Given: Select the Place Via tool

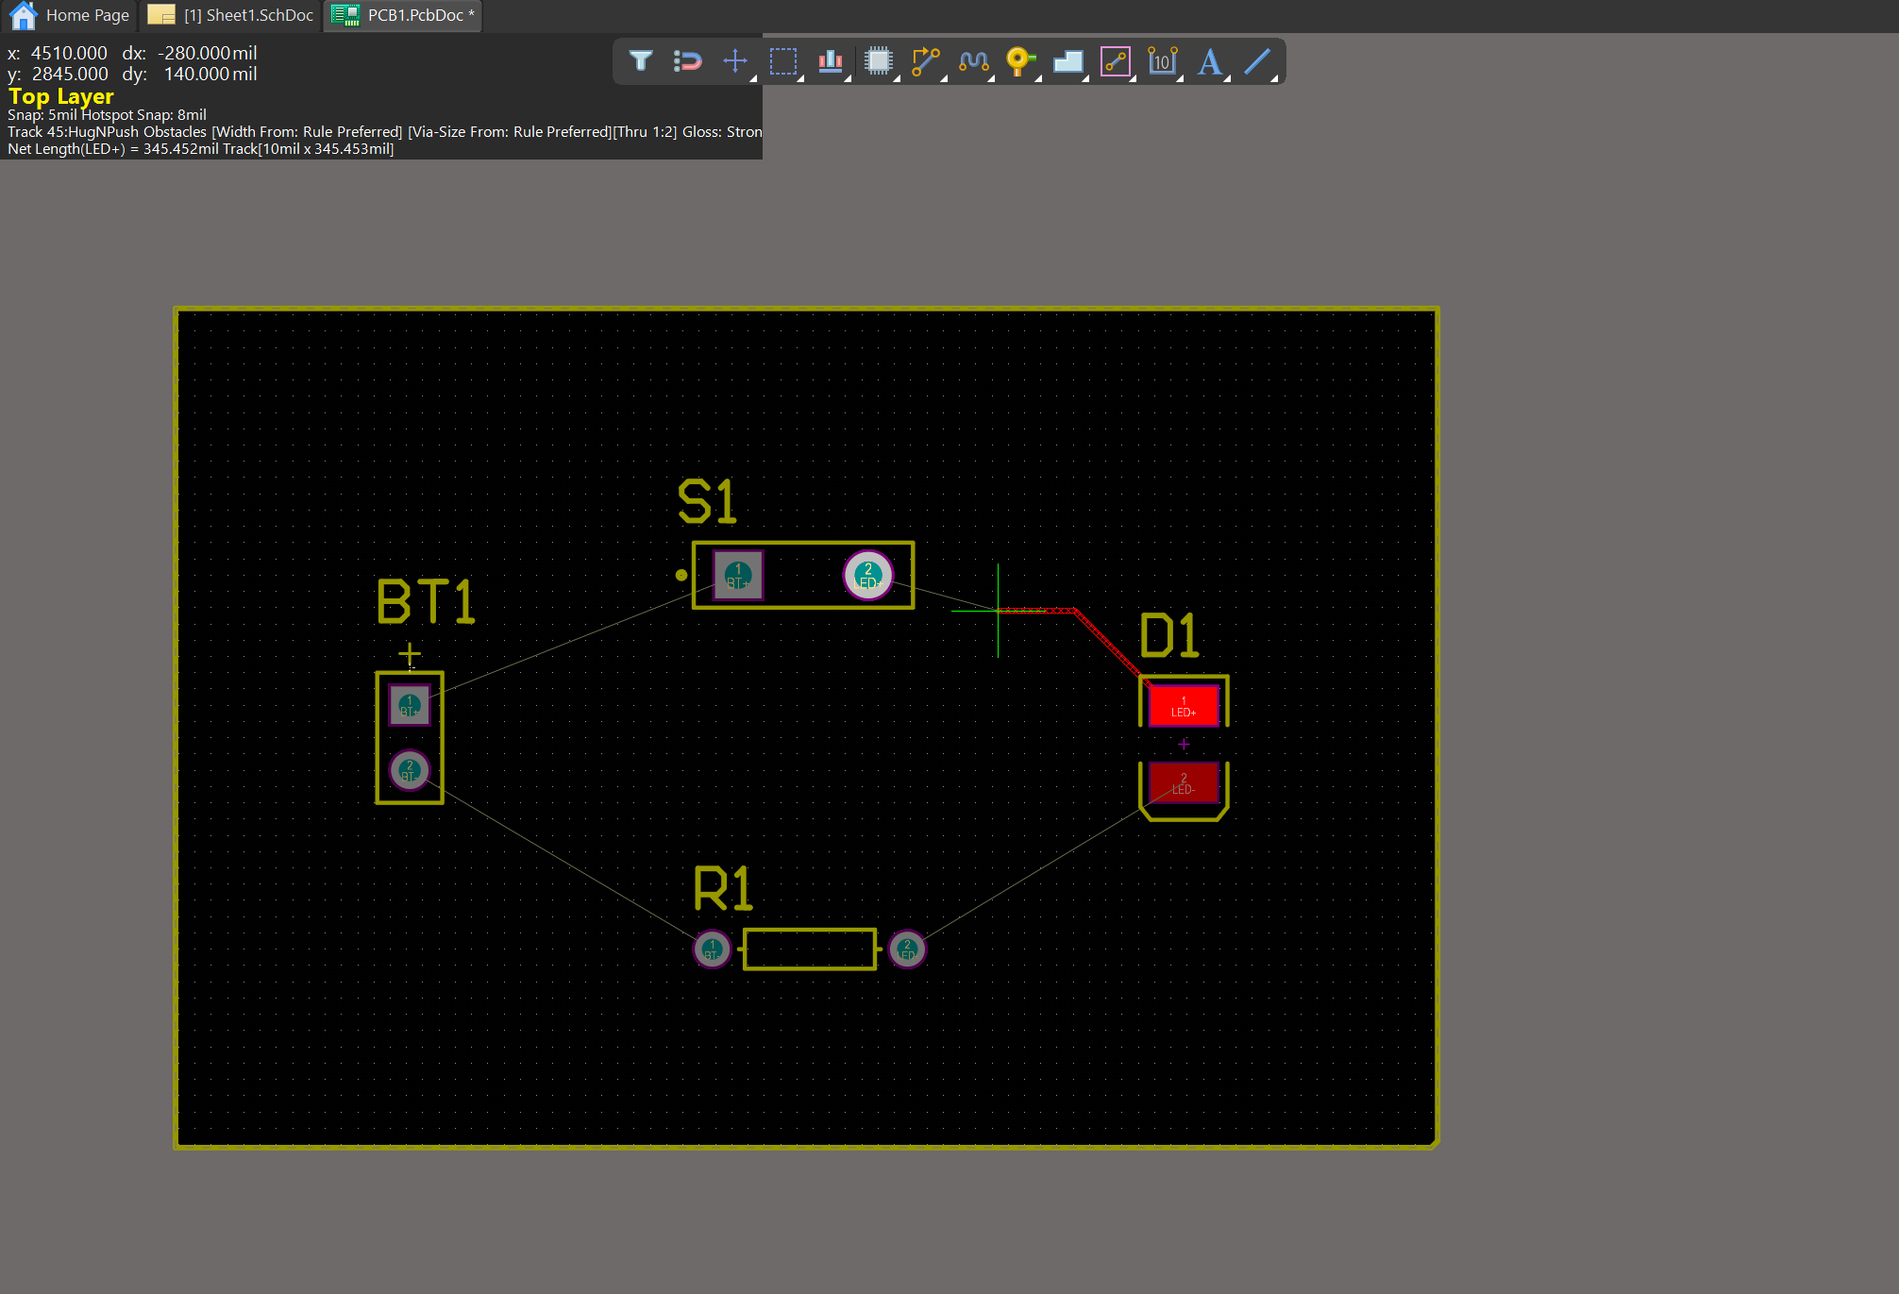Looking at the screenshot, I should click(1019, 61).
